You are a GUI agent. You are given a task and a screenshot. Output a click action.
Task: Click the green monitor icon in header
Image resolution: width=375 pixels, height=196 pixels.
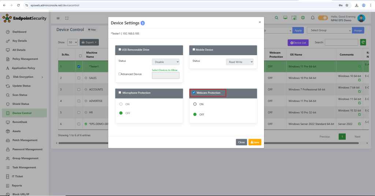285,18
